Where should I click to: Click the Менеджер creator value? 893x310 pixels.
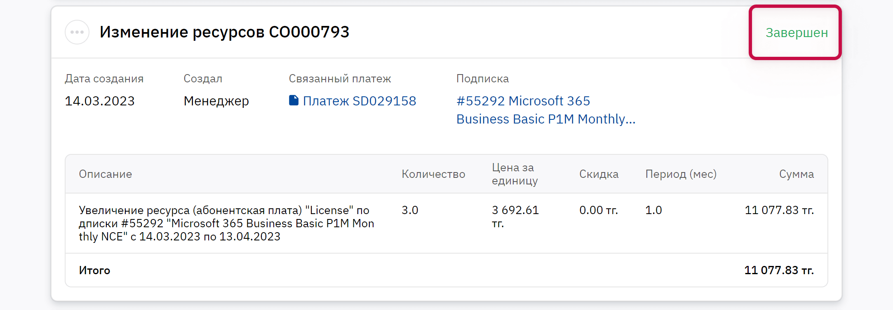(x=216, y=101)
